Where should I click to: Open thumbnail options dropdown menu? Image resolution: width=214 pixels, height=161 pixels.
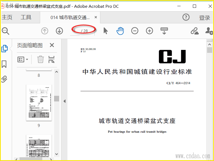(x=23, y=59)
